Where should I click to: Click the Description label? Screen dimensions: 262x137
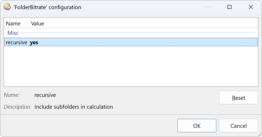(x=18, y=107)
